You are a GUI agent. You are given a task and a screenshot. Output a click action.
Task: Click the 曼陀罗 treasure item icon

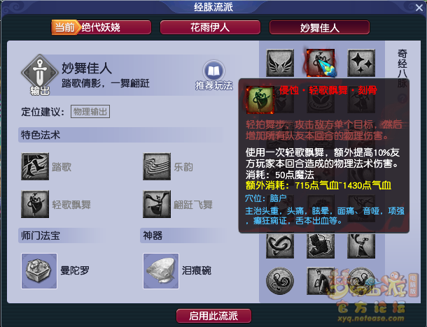point(39,271)
